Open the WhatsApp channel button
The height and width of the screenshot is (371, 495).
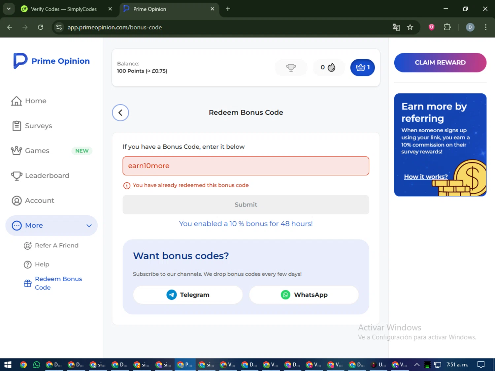tap(304, 295)
